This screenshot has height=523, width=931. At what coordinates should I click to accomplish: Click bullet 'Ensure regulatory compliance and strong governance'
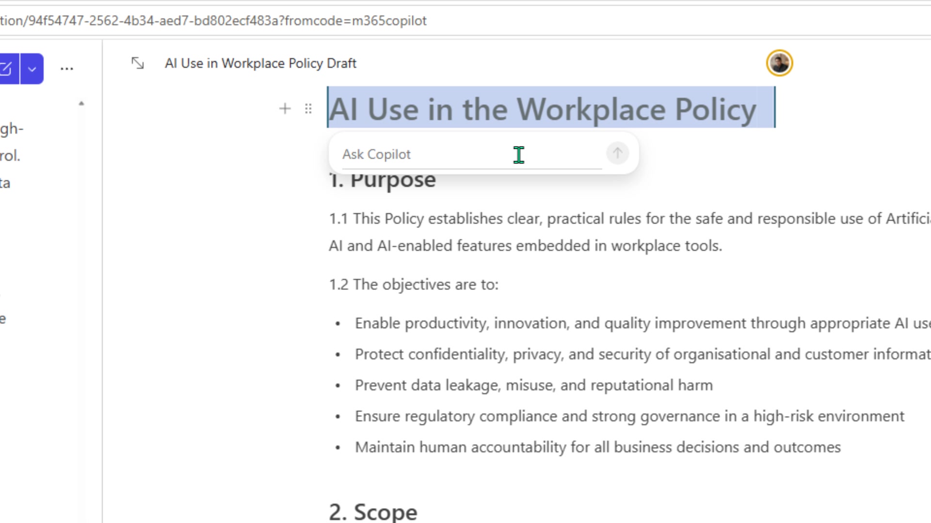(629, 416)
